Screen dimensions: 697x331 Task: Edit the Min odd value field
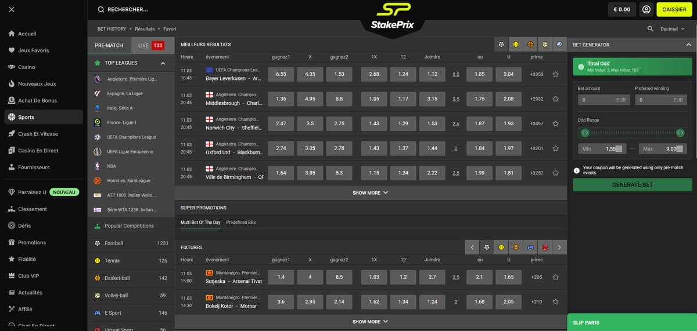click(602, 149)
